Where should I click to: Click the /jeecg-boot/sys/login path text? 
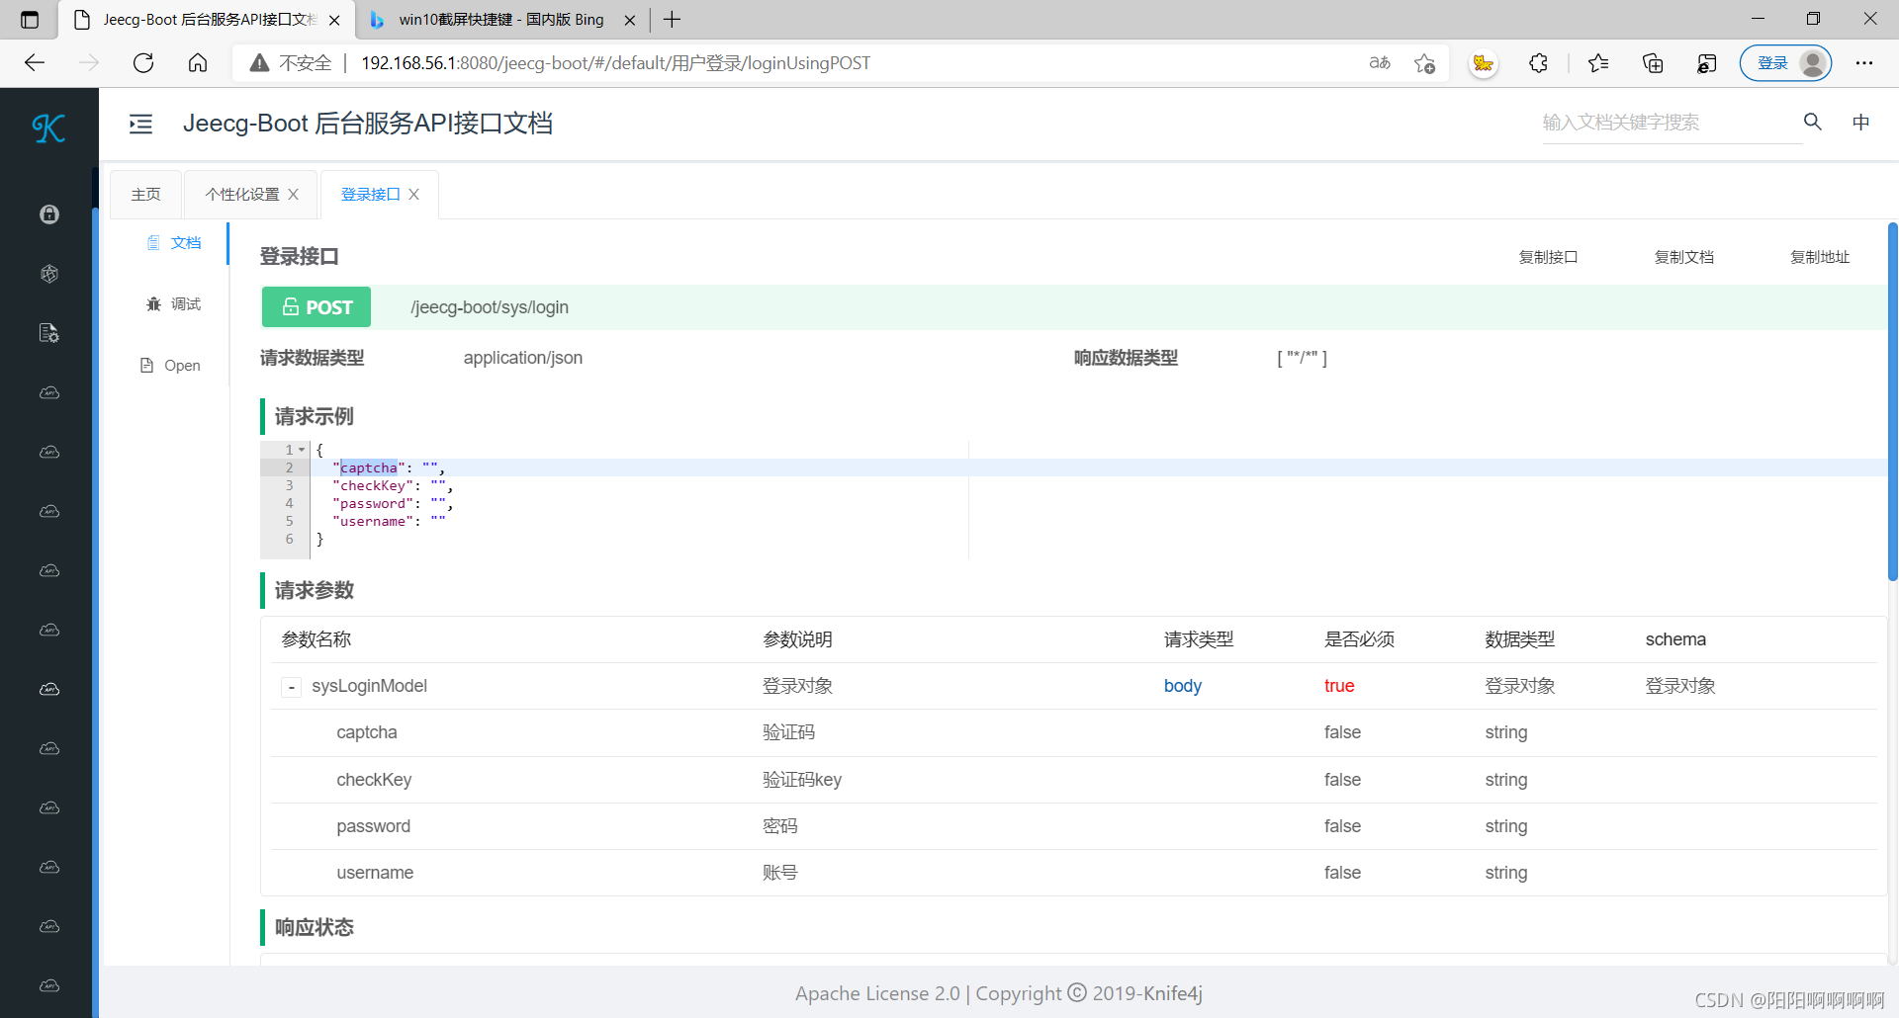pos(490,307)
